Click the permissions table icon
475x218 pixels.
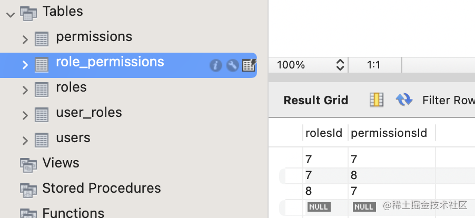(x=42, y=38)
